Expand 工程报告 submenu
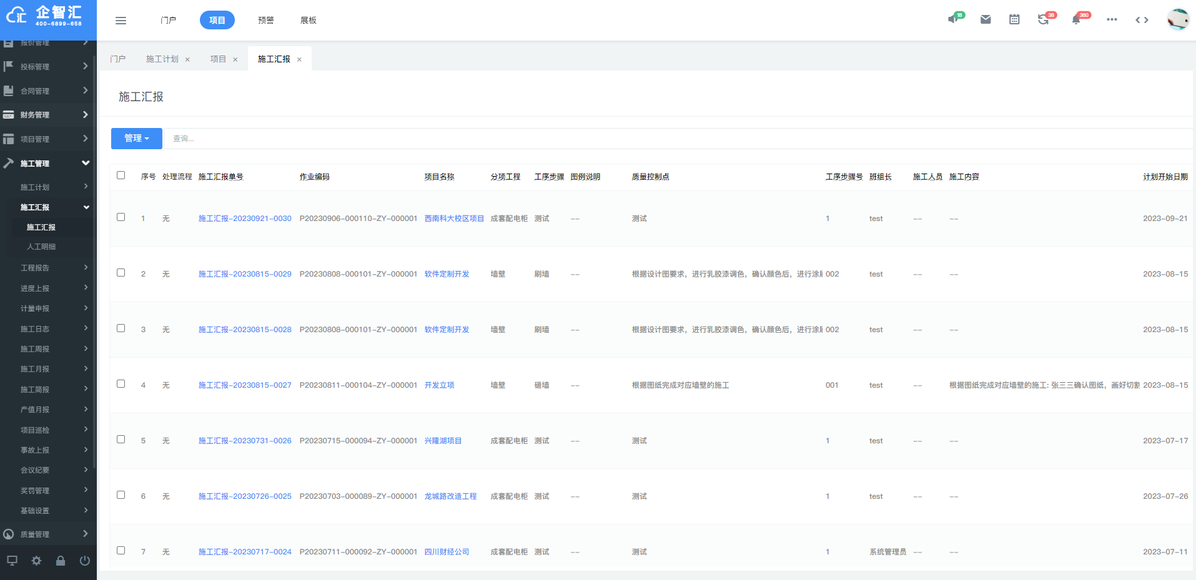This screenshot has height=580, width=1196. [48, 268]
